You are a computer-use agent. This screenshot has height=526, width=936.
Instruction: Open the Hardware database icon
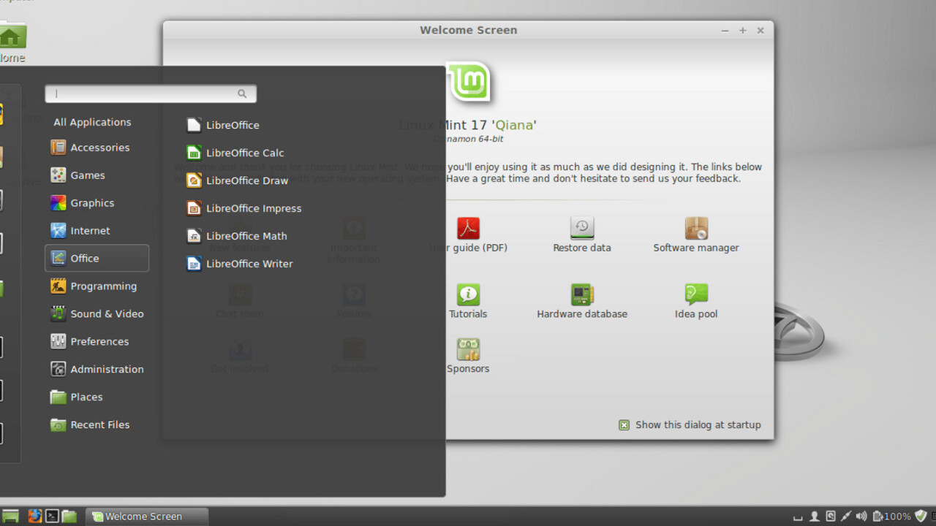click(582, 295)
